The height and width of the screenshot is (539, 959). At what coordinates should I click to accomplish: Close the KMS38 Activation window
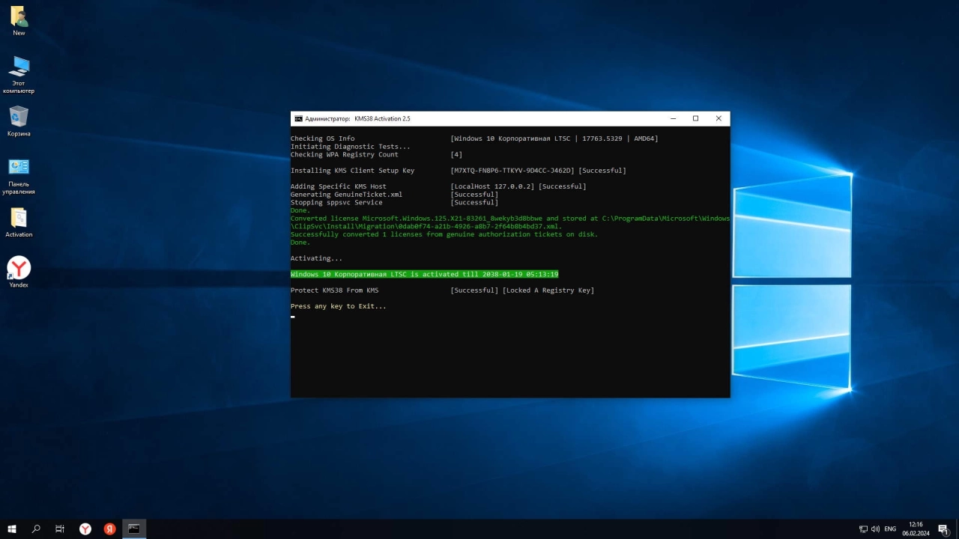(719, 118)
